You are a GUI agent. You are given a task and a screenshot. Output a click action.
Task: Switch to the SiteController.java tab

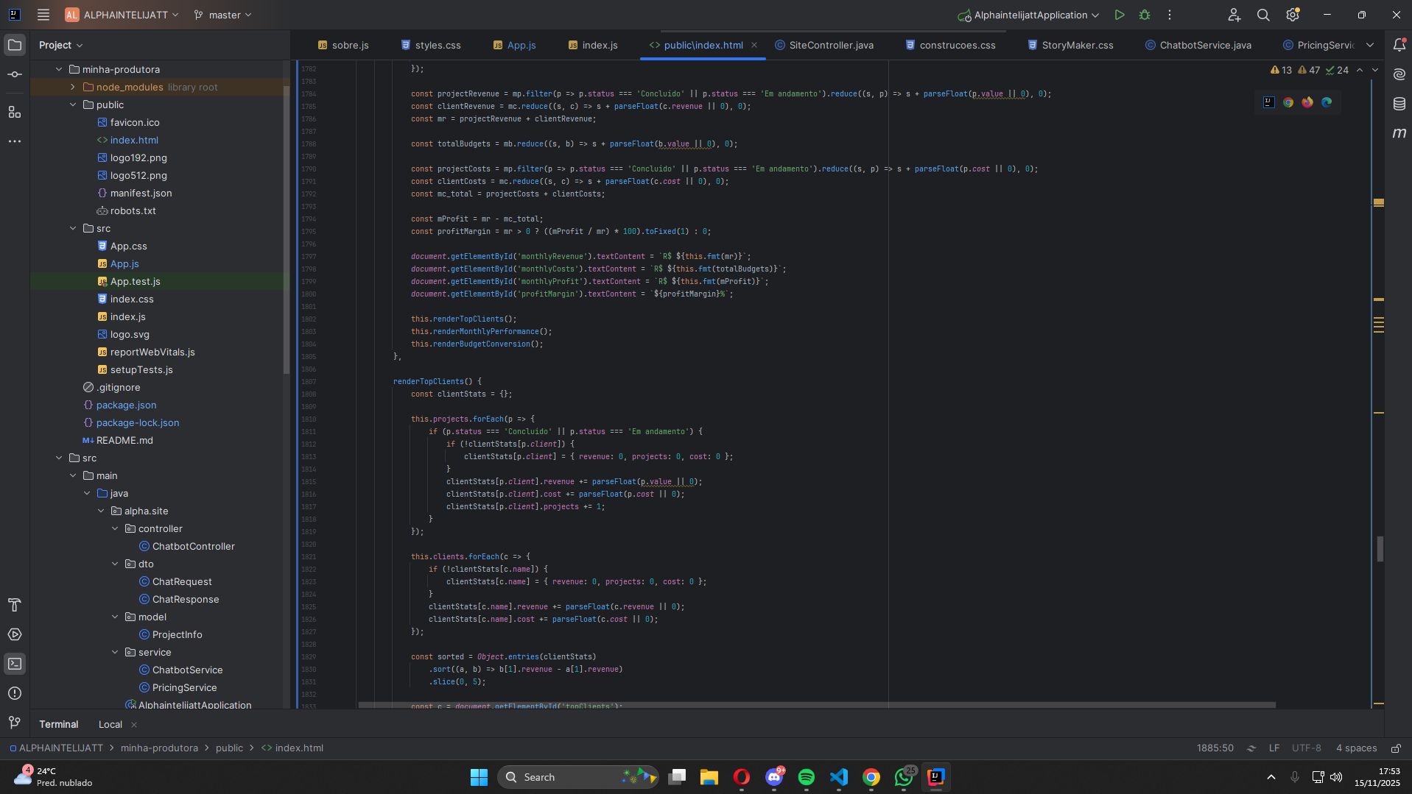[830, 45]
